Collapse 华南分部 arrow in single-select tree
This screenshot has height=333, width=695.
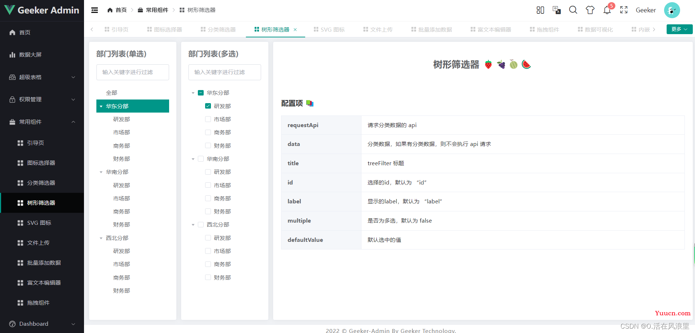click(101, 172)
